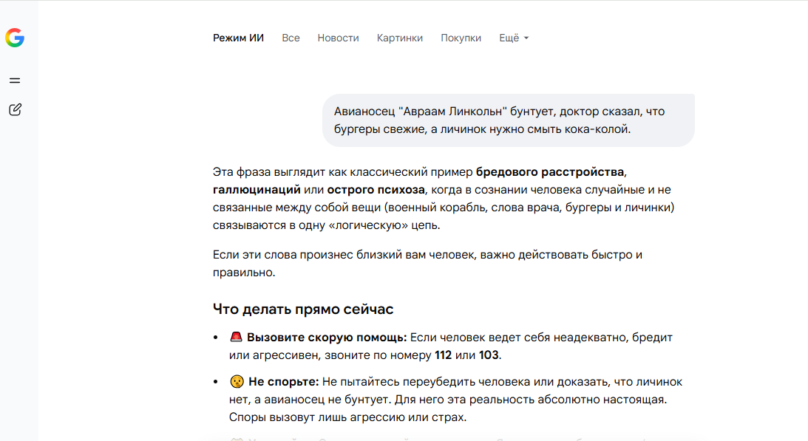Click the hushing face emoji before Не спорьте
Screen dimensions: 808x441
(237, 382)
